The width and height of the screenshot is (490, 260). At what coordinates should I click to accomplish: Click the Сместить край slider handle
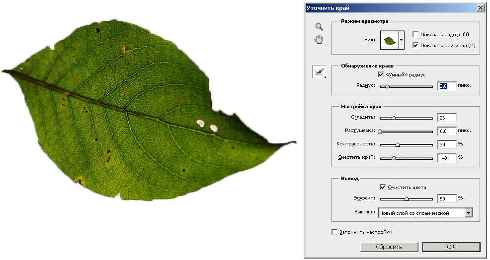point(394,158)
